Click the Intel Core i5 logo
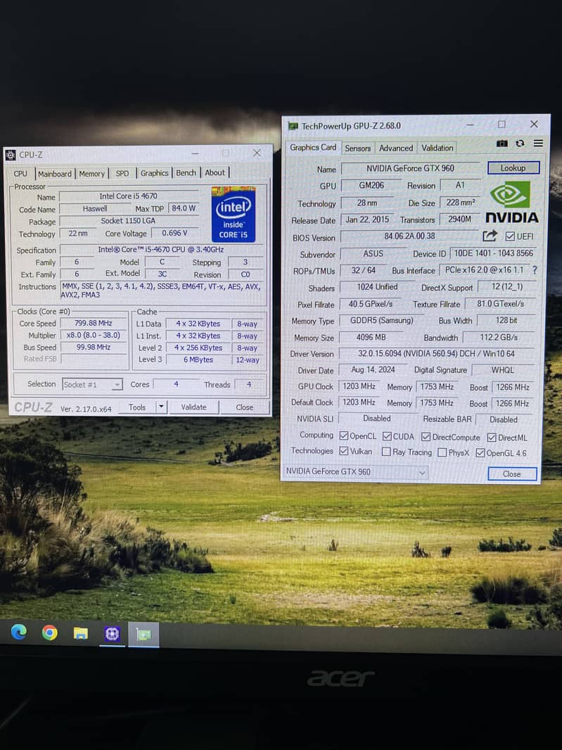Screen dimensions: 562x750 (234, 215)
